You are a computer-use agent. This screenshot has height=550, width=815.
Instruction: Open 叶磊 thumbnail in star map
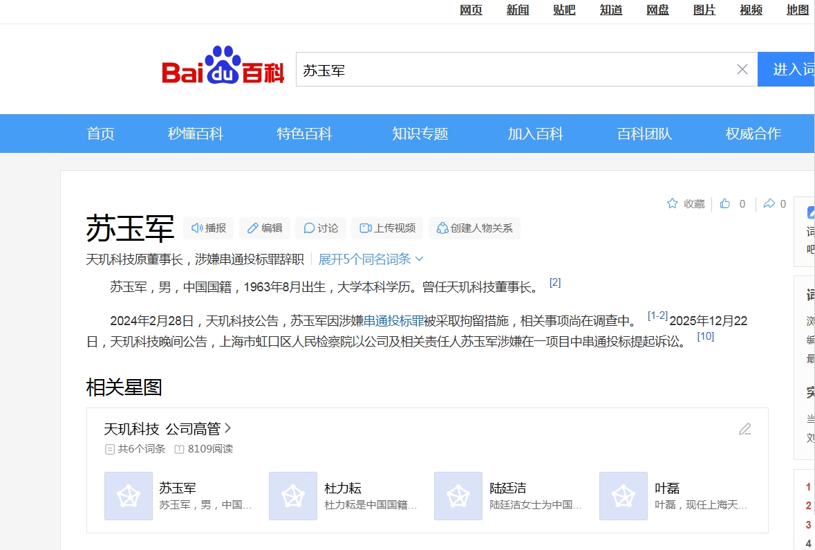pyautogui.click(x=624, y=496)
